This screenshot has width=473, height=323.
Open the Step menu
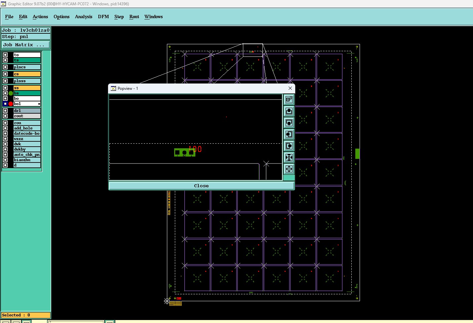[119, 17]
